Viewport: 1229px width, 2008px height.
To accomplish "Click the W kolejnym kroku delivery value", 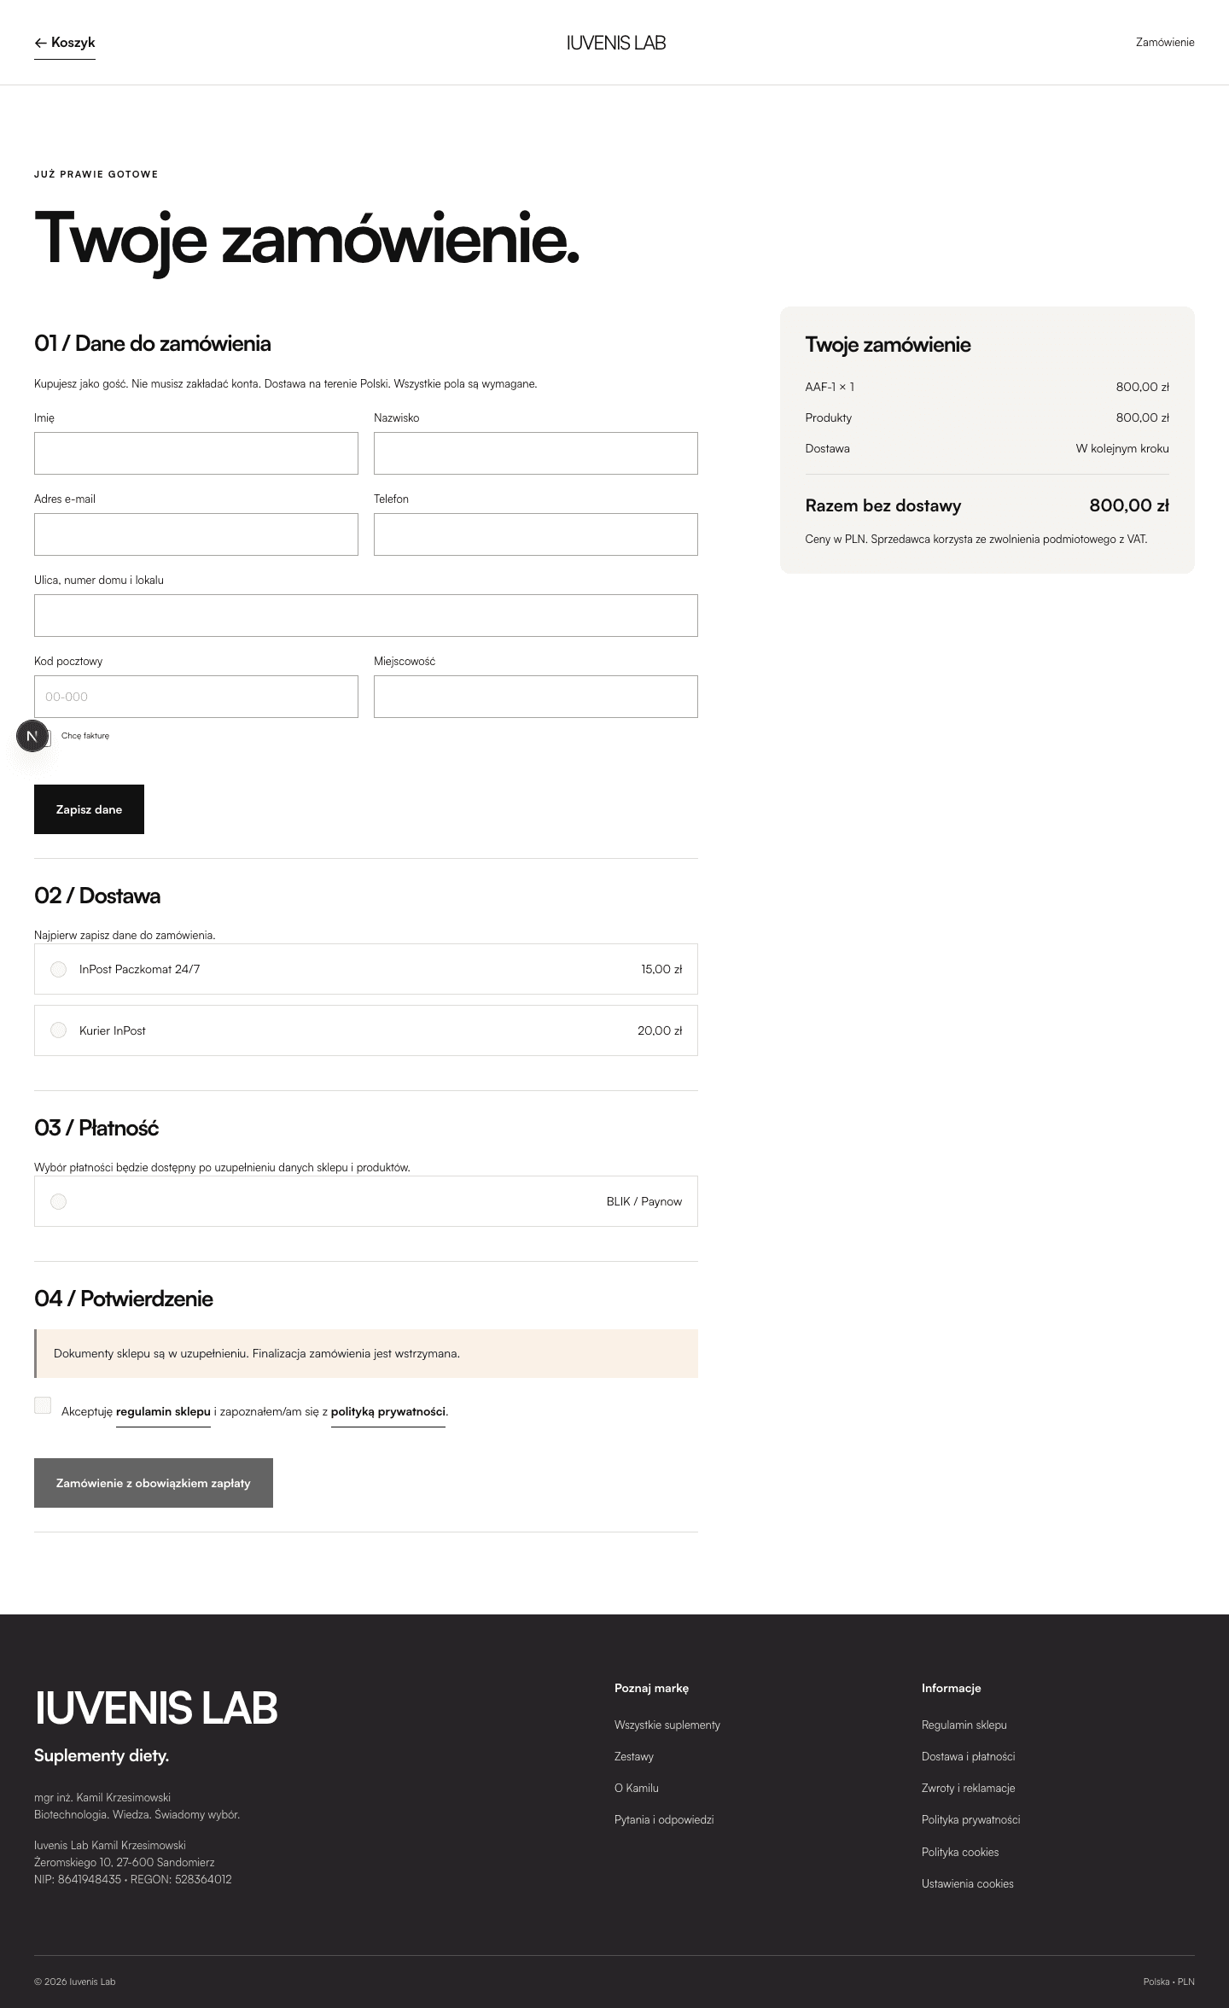I will (x=1122, y=448).
